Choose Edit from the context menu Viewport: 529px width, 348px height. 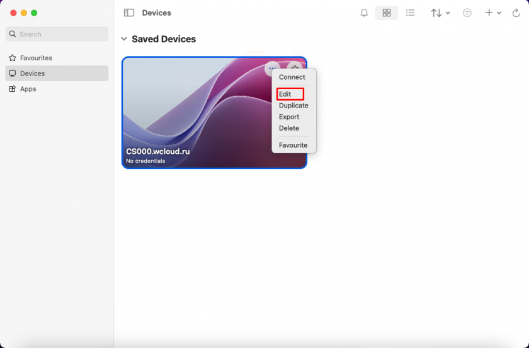(x=285, y=94)
